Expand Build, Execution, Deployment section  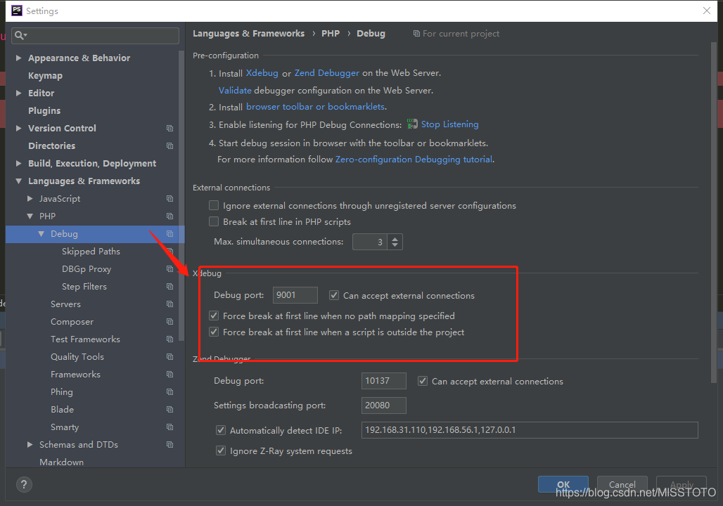pos(18,163)
